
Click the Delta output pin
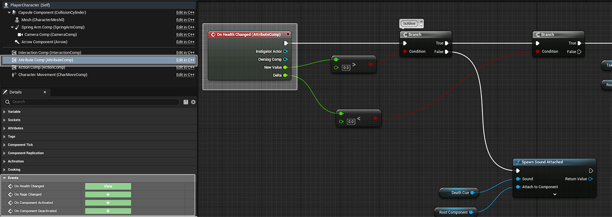click(x=285, y=75)
